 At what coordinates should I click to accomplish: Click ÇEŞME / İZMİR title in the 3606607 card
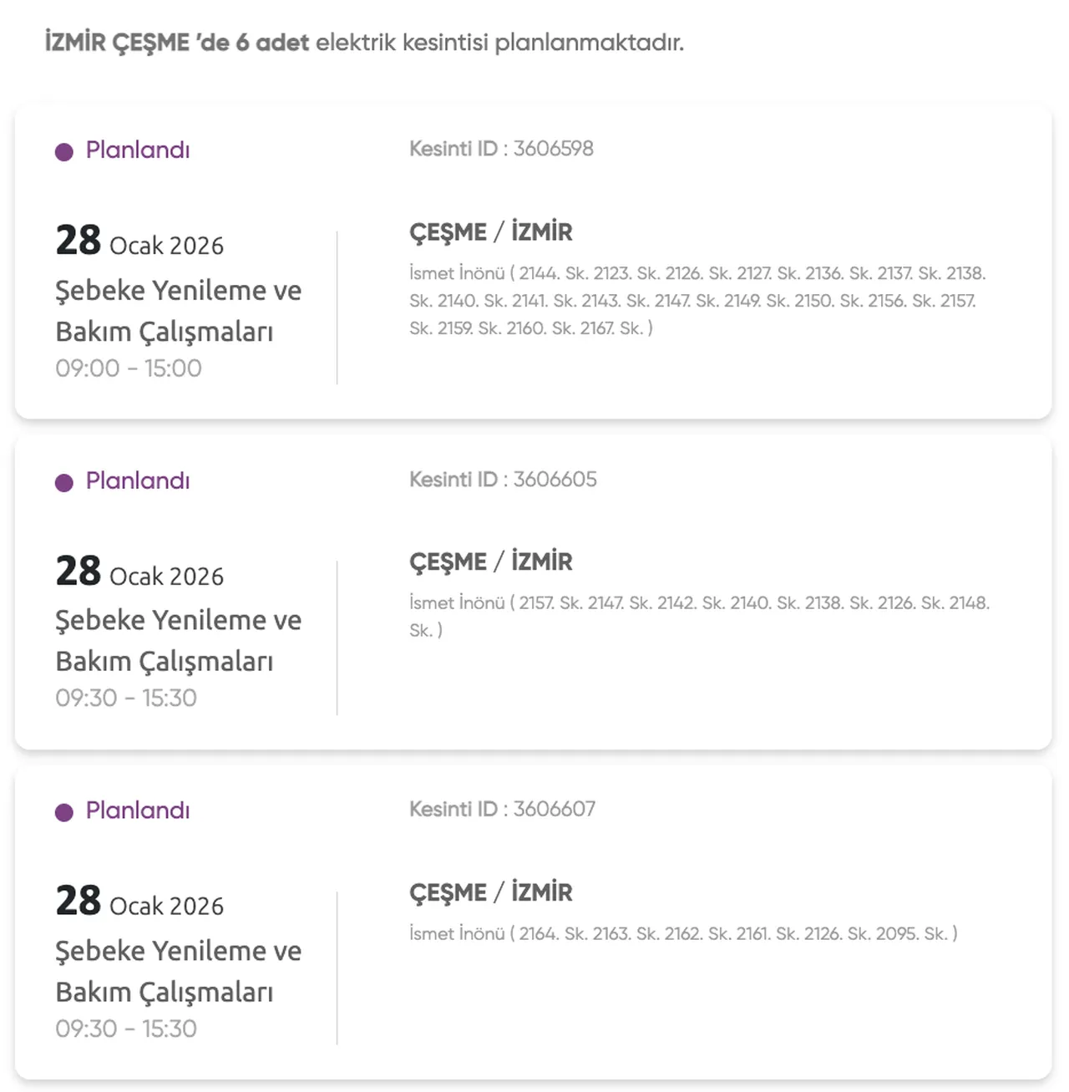click(x=491, y=892)
